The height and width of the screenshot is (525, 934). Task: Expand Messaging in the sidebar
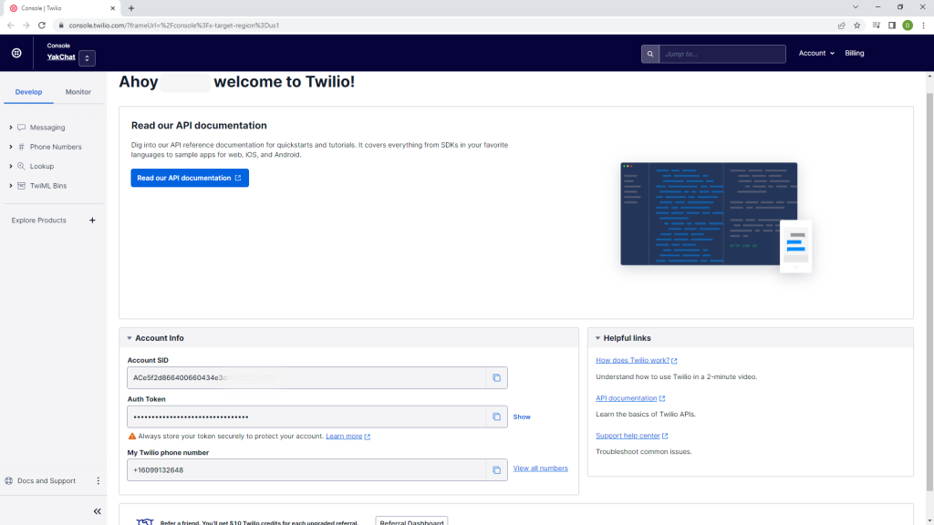pyautogui.click(x=47, y=128)
